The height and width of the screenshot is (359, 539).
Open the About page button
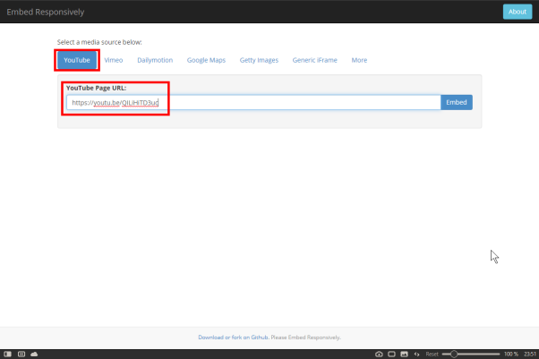(x=518, y=12)
